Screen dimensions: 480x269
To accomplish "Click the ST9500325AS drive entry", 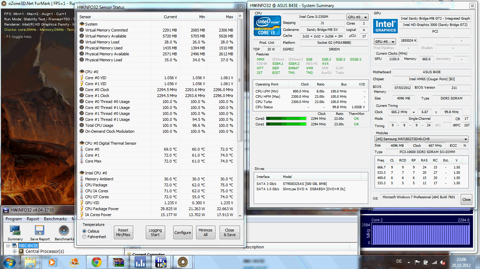I will tap(311, 184).
